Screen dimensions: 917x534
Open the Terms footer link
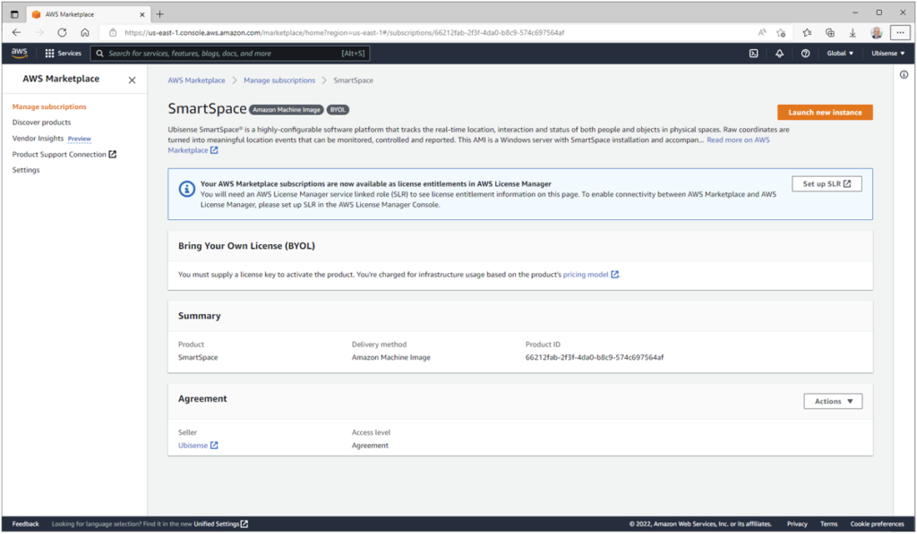pos(828,524)
